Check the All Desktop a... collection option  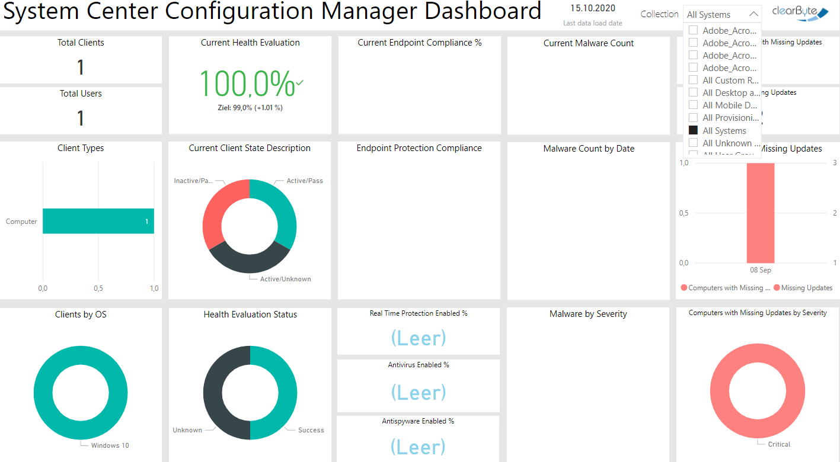point(693,92)
